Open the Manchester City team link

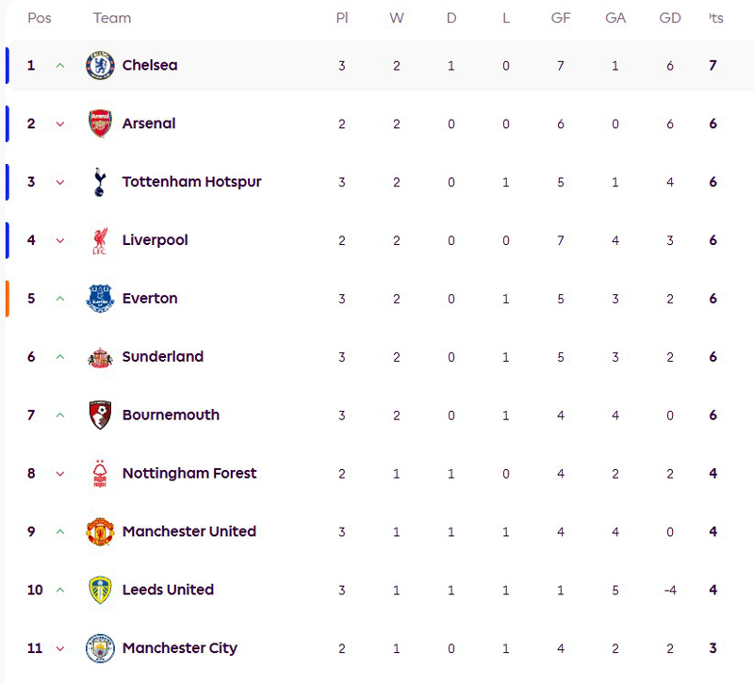(x=179, y=648)
